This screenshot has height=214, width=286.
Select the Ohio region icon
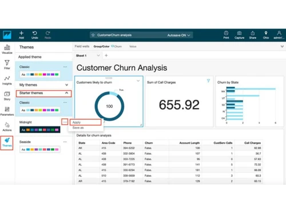pos(266,33)
